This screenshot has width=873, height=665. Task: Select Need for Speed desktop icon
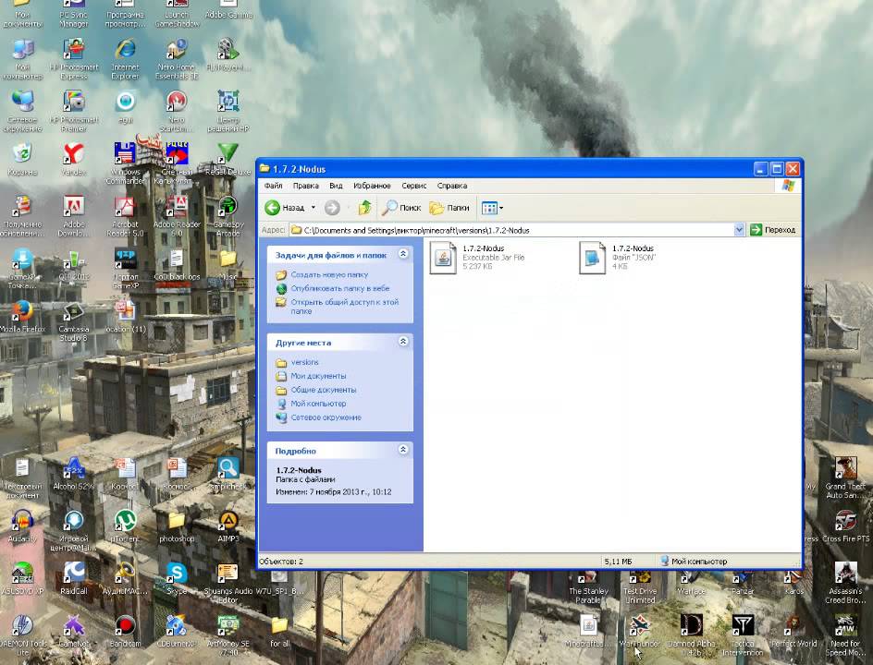(845, 635)
